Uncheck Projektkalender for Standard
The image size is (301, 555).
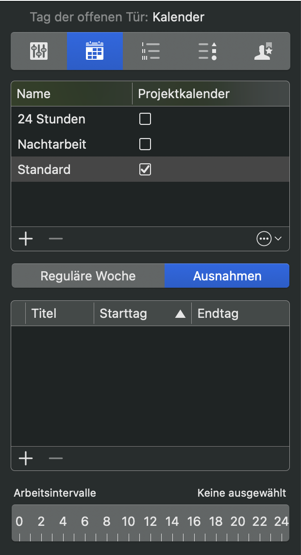[145, 169]
